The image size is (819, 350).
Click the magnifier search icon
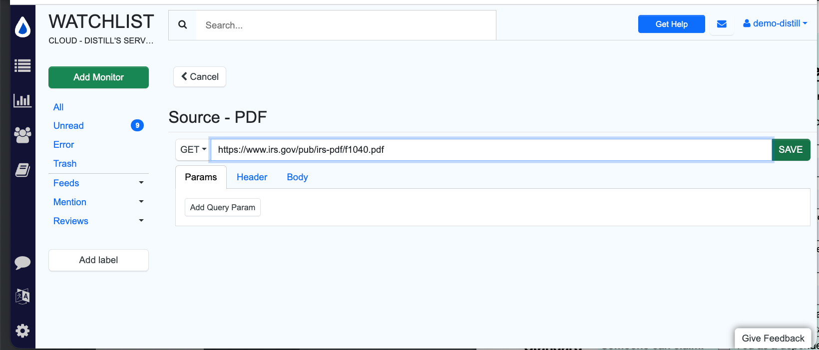click(x=183, y=25)
